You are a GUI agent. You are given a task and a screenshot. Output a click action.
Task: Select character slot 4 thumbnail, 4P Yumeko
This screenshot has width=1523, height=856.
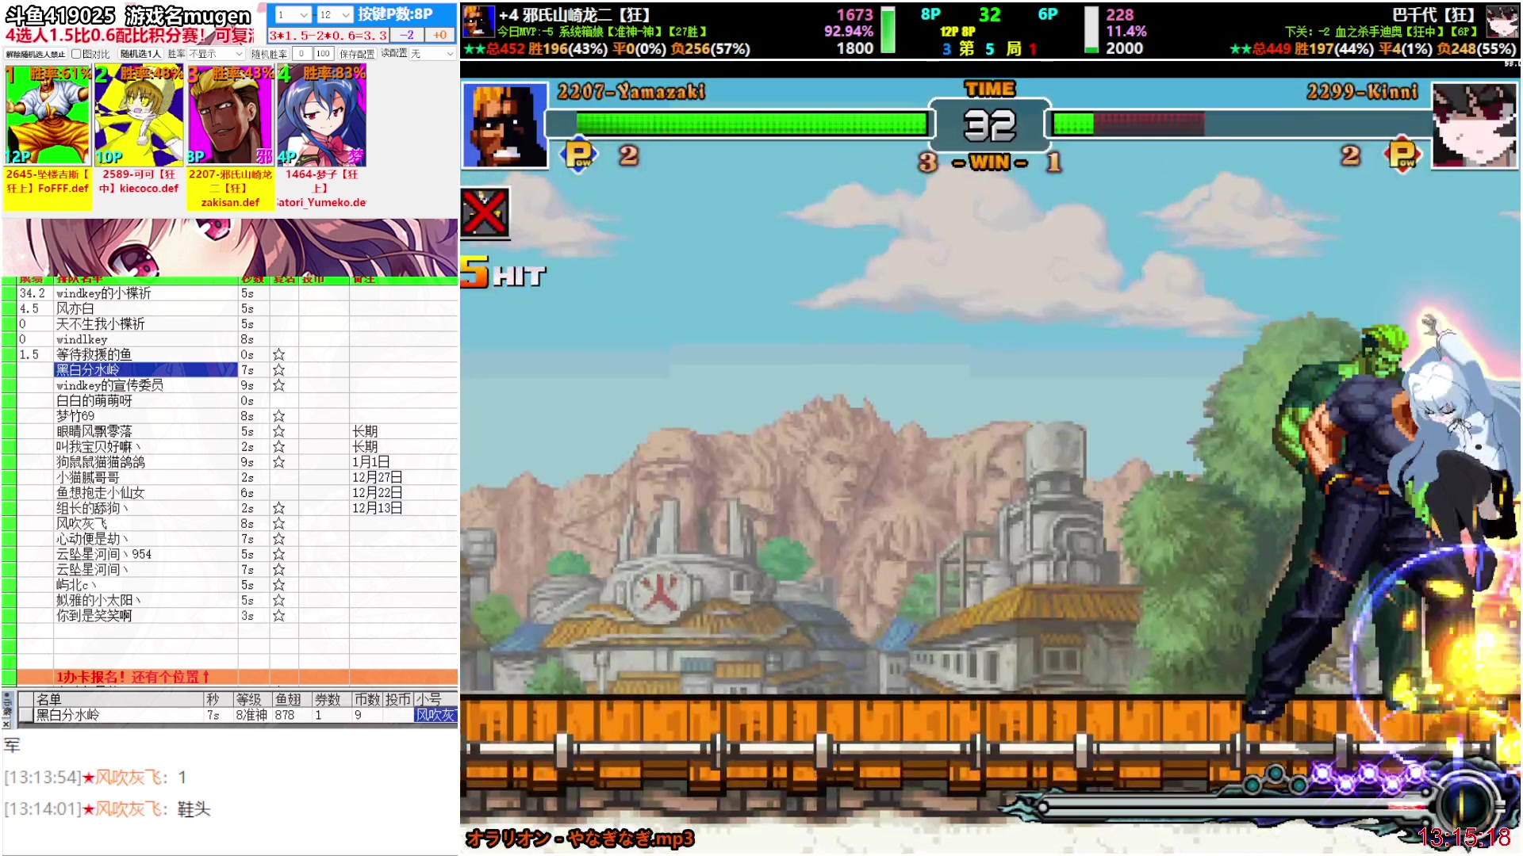(321, 116)
